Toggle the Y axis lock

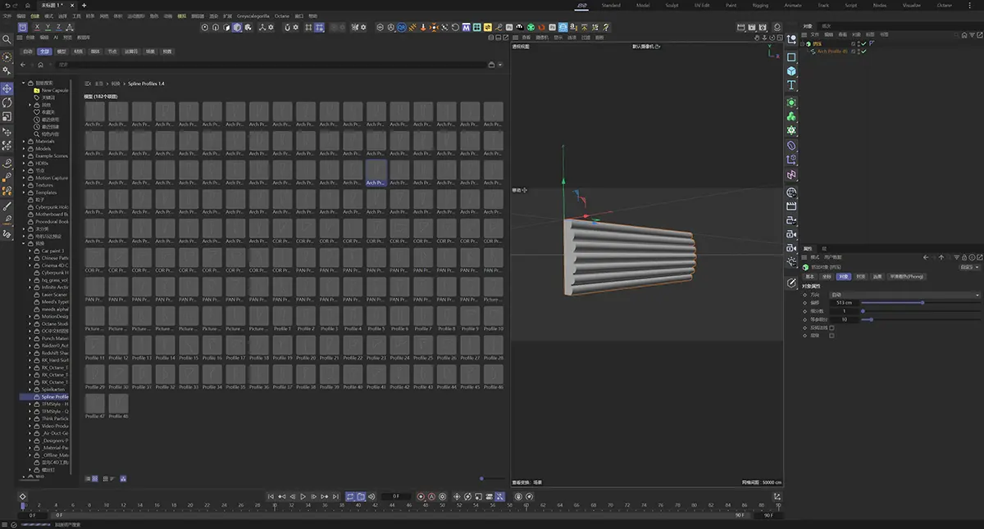tap(48, 27)
